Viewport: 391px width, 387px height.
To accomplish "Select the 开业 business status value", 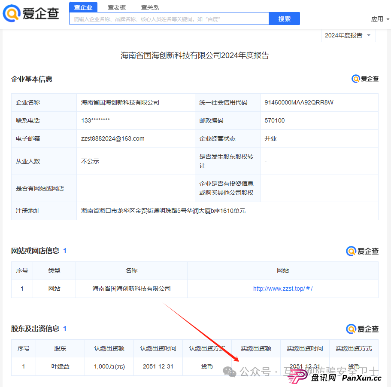I will pyautogui.click(x=270, y=138).
